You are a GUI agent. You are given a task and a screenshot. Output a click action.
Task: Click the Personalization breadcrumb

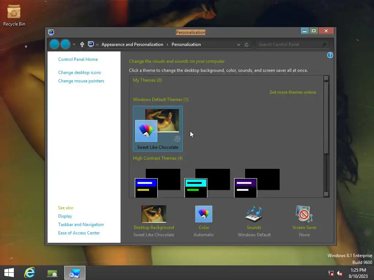tap(186, 44)
